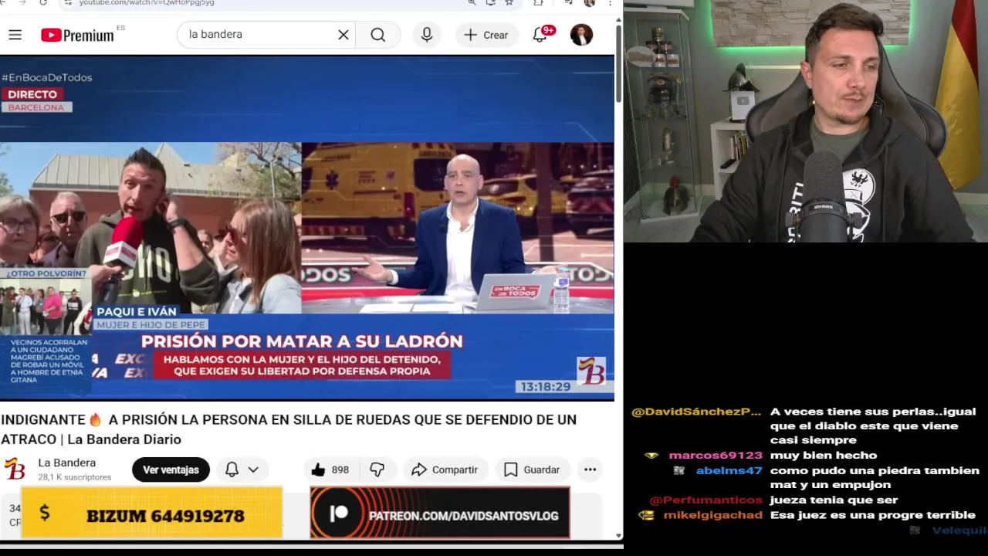Image resolution: width=988 pixels, height=556 pixels.
Task: Share the video via Compartir
Action: [x=445, y=470]
